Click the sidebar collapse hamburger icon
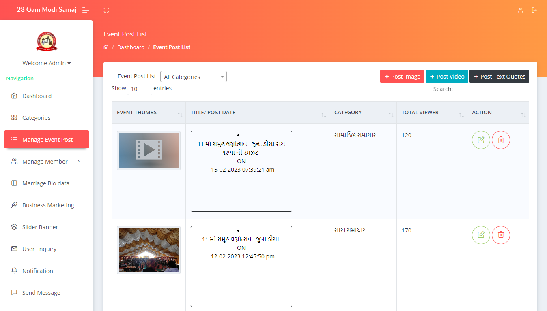The height and width of the screenshot is (311, 547). point(86,10)
